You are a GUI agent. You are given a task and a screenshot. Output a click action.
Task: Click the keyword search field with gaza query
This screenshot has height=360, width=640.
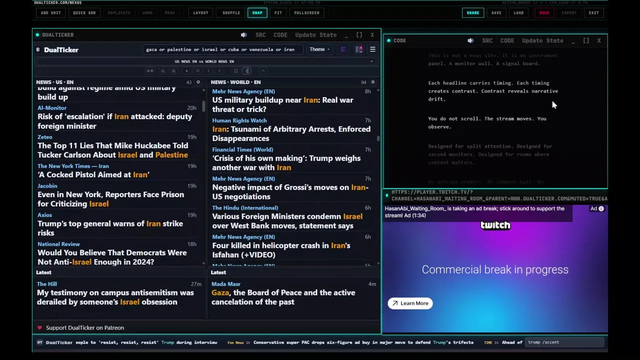(x=222, y=49)
